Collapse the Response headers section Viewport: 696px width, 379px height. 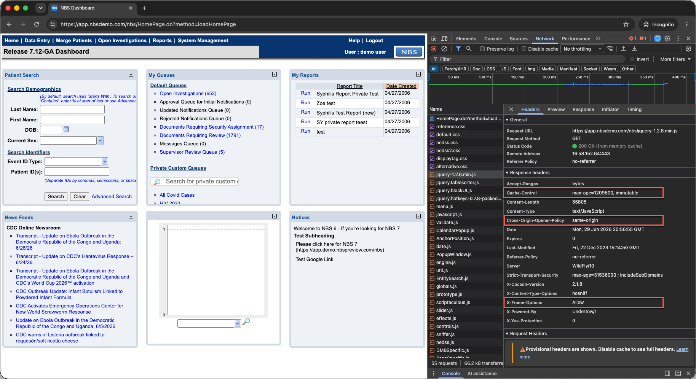tap(507, 173)
